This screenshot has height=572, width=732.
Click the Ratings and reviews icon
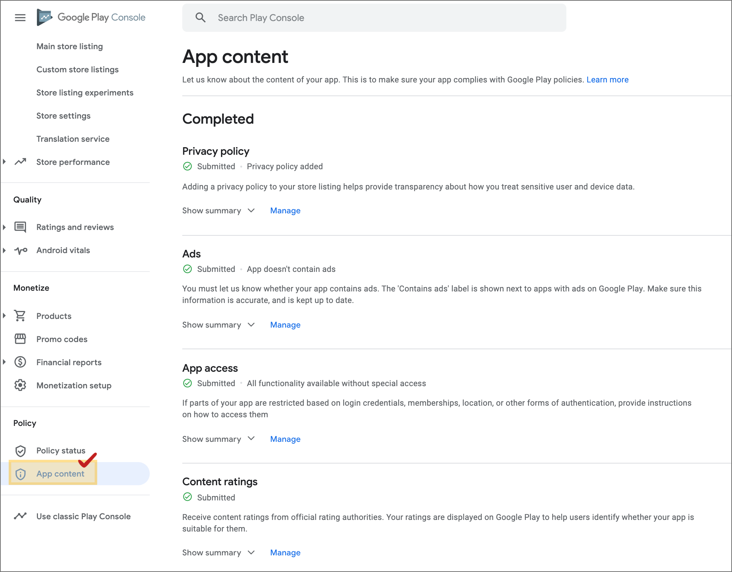tap(20, 227)
